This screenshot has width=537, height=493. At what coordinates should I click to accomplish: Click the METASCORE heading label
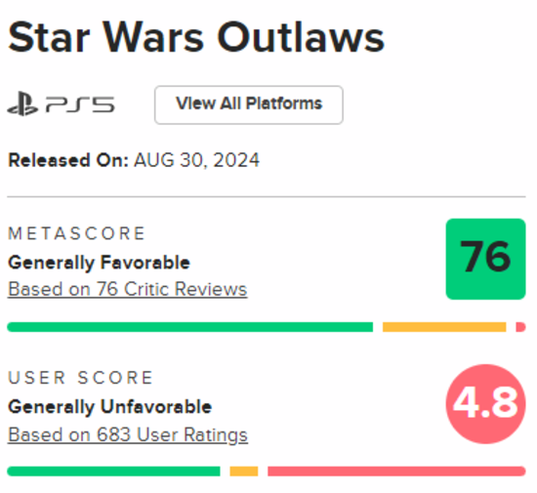tap(76, 234)
